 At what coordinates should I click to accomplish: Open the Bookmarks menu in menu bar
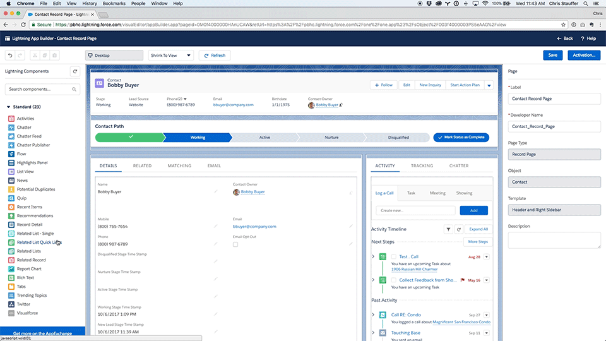(114, 4)
